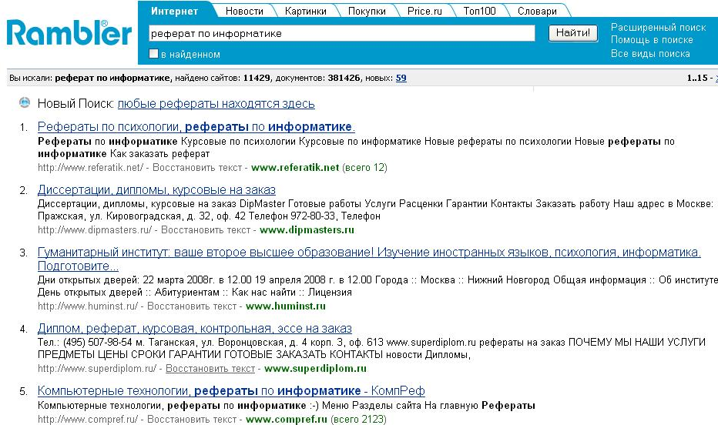Click the '1..15' results range text
The width and height of the screenshot is (718, 425).
(x=697, y=78)
